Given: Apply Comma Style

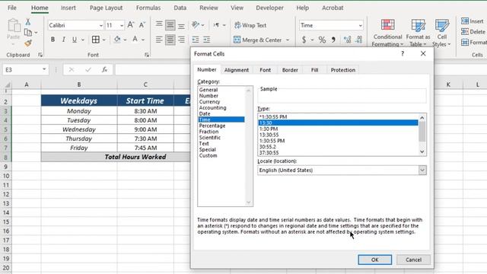Looking at the screenshot, I should coord(333,40).
